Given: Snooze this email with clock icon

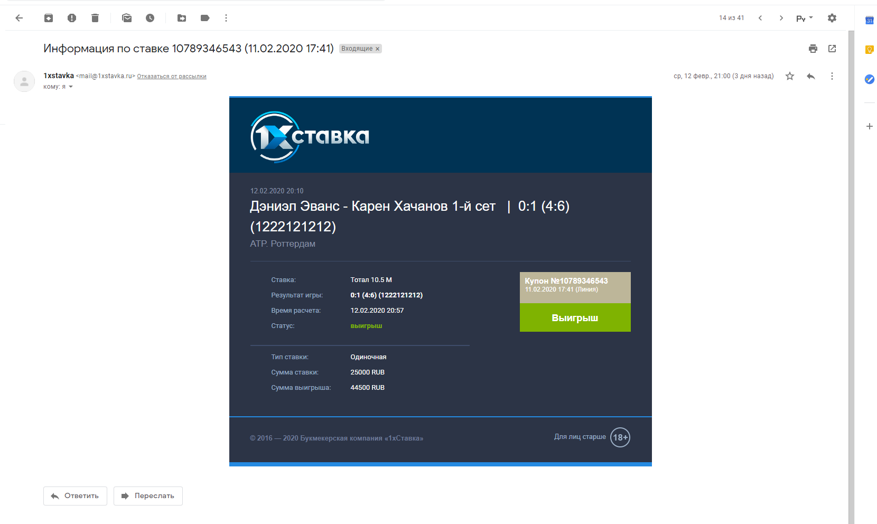Looking at the screenshot, I should 150,18.
